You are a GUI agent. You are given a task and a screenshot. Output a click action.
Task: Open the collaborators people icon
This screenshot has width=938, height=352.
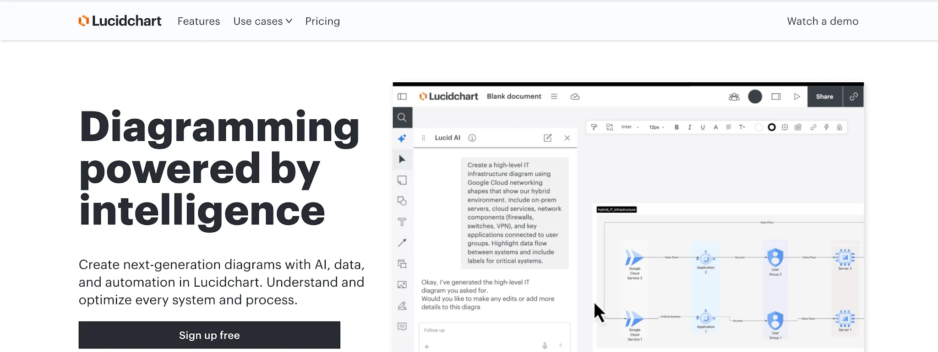(734, 96)
